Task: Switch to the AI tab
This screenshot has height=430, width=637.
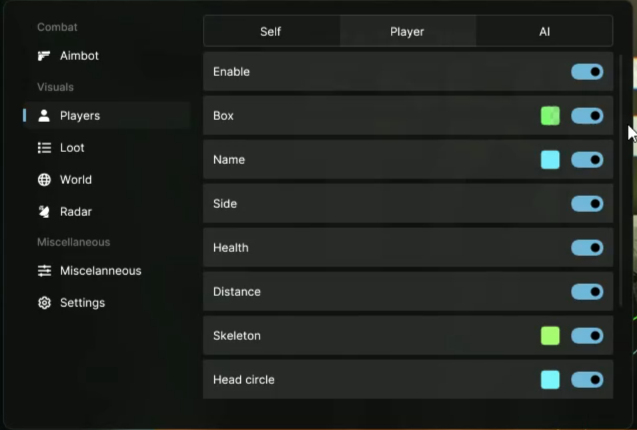Action: [x=544, y=31]
